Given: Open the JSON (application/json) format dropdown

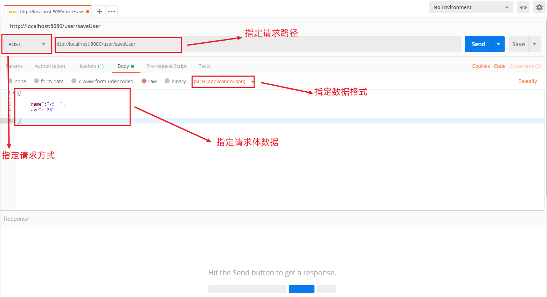Looking at the screenshot, I should click(223, 82).
